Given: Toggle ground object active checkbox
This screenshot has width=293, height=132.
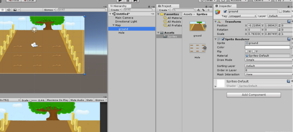Looking at the screenshot, I should 225,11.
